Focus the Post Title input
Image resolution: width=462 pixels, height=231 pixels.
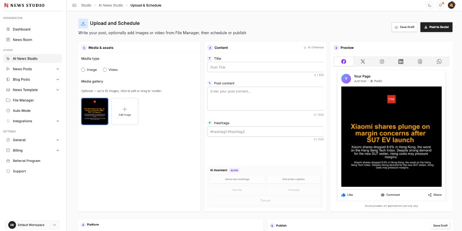pyautogui.click(x=265, y=67)
